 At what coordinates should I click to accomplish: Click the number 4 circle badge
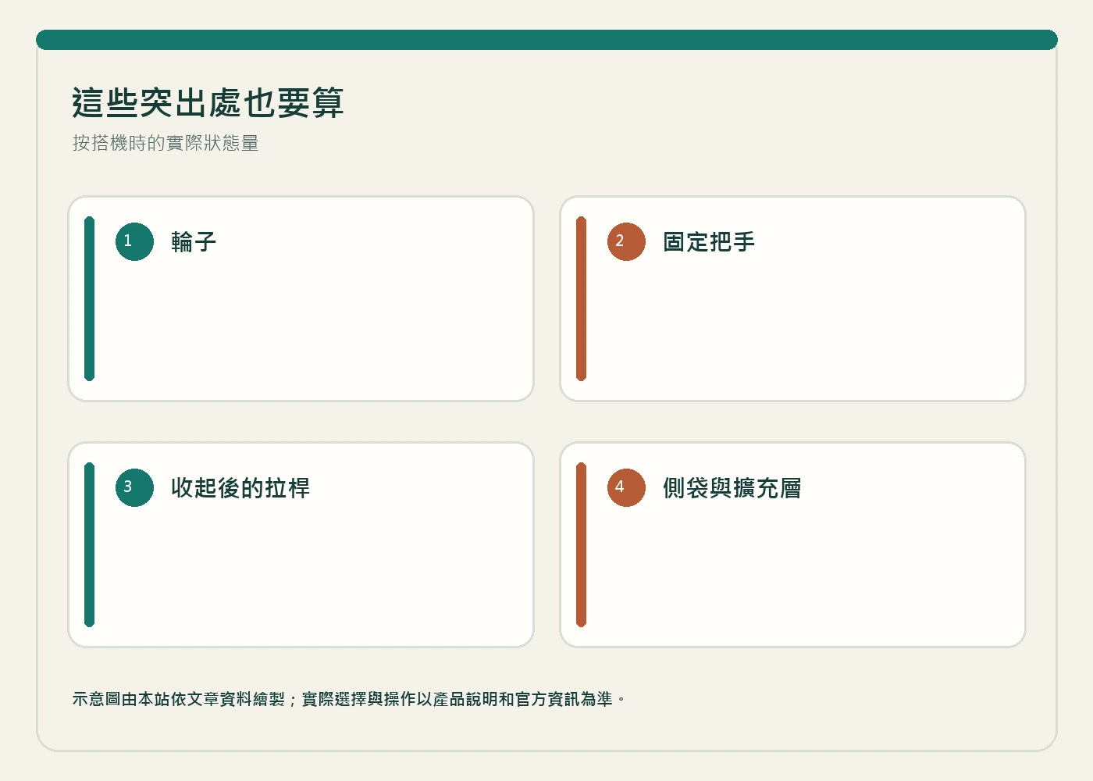(x=626, y=487)
